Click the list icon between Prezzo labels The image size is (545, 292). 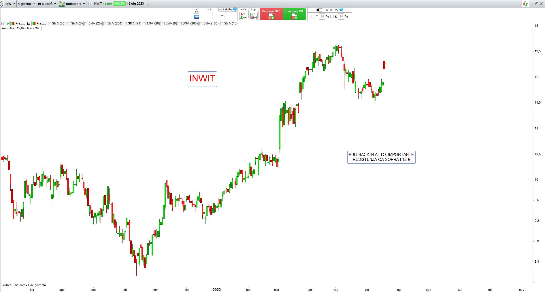click(x=29, y=24)
